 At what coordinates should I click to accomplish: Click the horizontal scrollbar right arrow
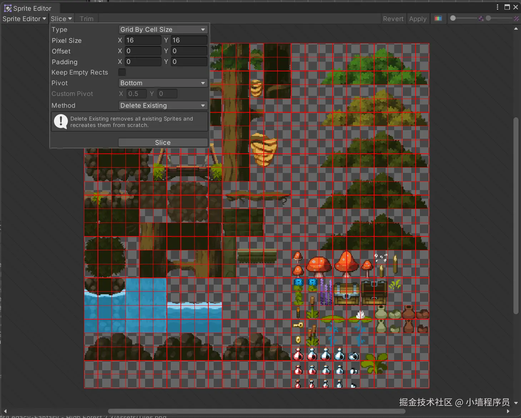click(x=508, y=411)
